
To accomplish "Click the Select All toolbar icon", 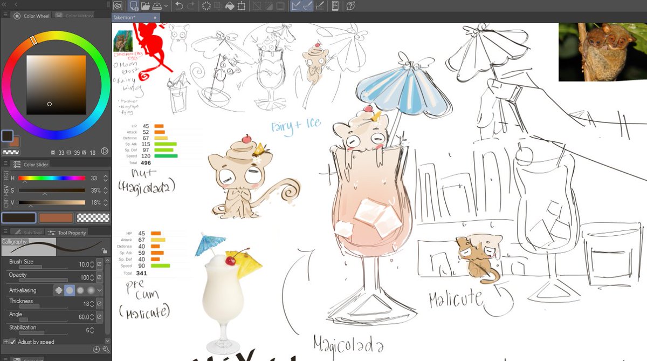I will [256, 6].
